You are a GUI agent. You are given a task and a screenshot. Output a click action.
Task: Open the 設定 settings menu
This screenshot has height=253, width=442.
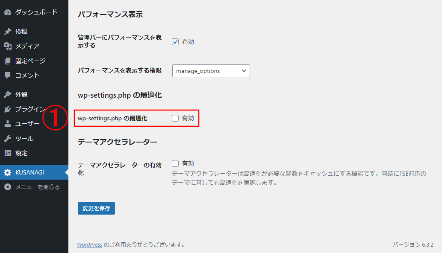[21, 153]
